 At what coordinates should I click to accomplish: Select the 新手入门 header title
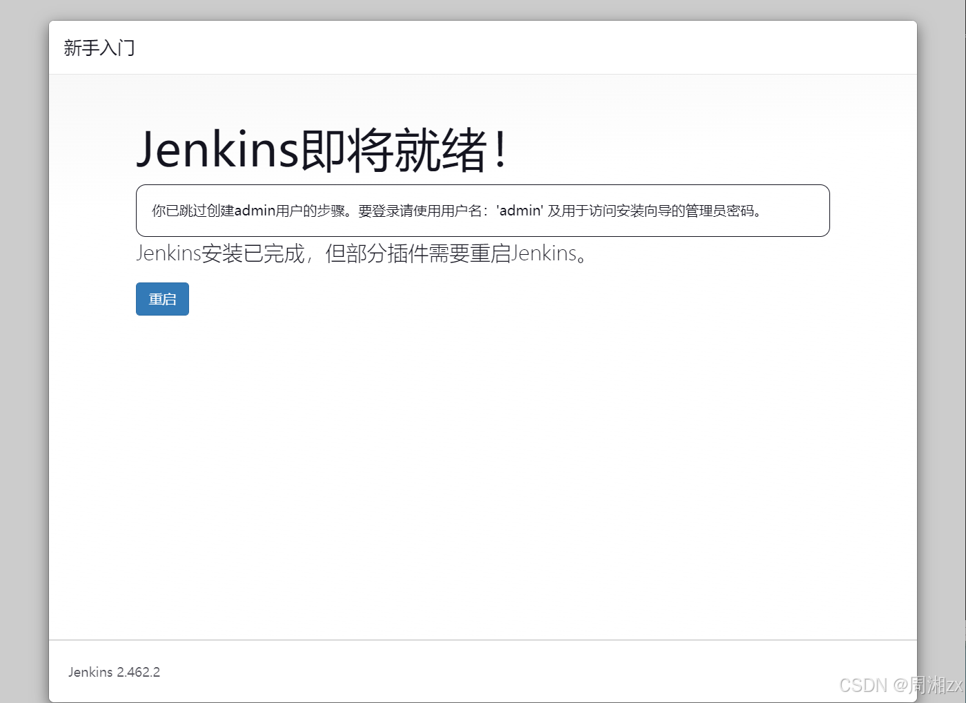(x=99, y=48)
